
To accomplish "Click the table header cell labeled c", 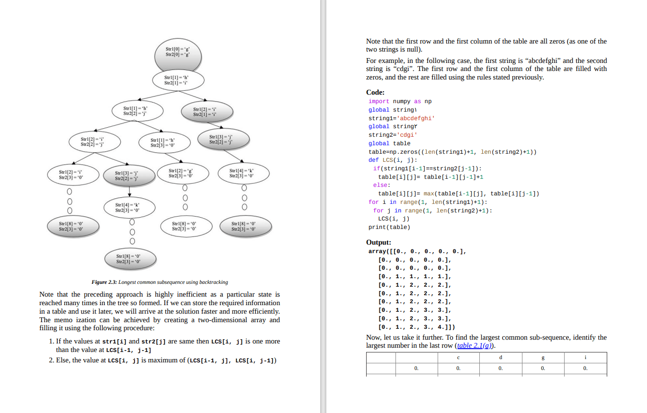I will tap(458, 358).
